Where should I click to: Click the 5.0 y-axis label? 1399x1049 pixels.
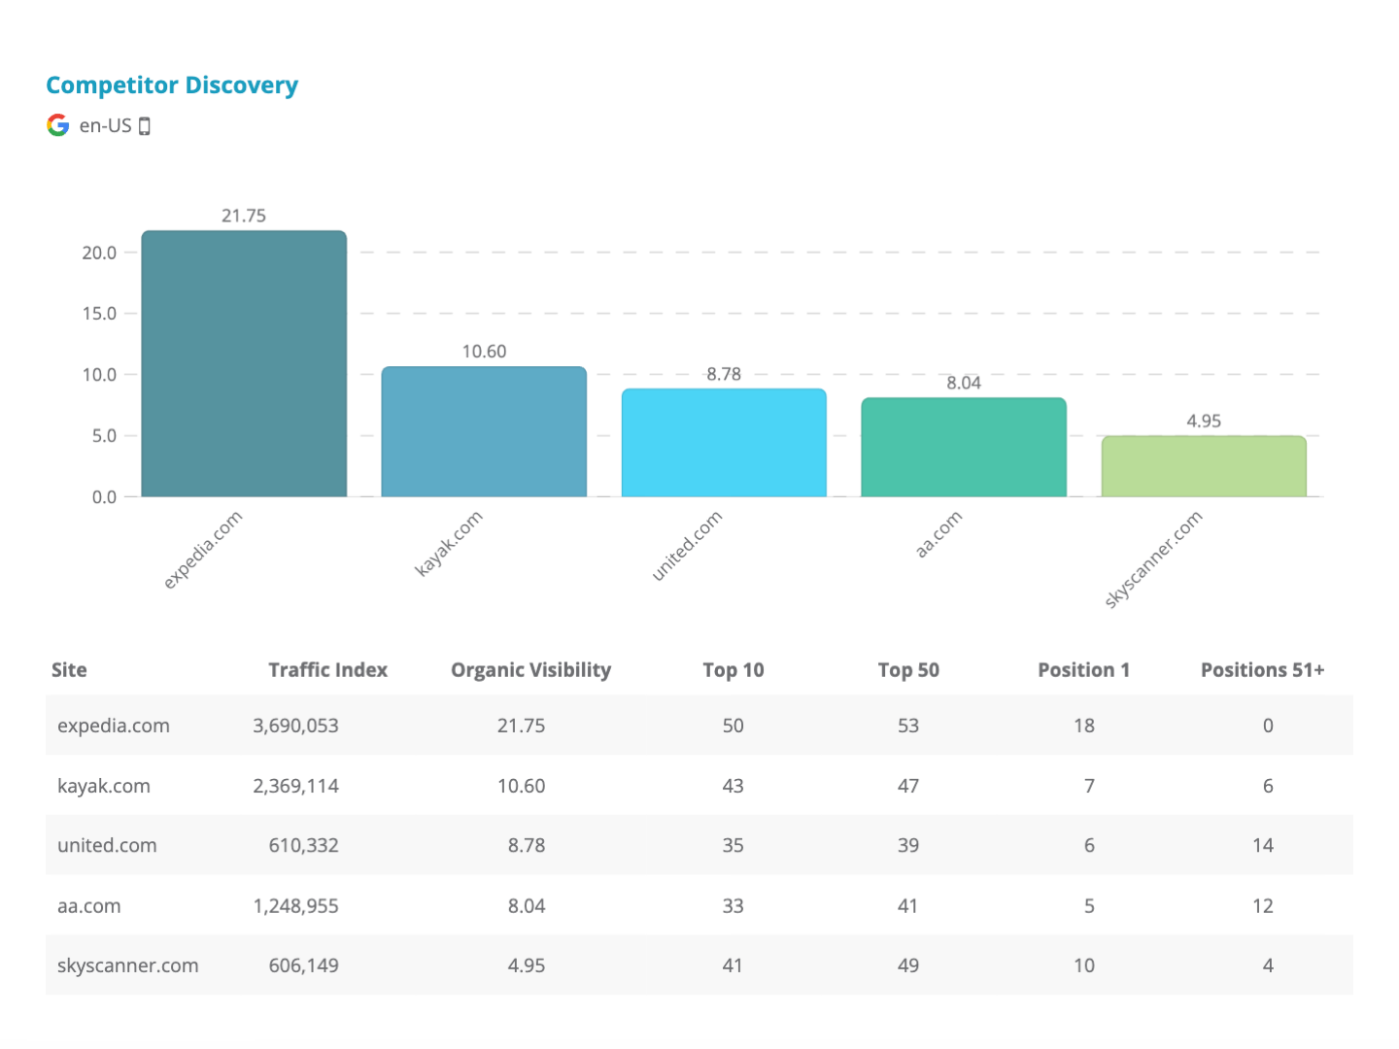(x=104, y=436)
